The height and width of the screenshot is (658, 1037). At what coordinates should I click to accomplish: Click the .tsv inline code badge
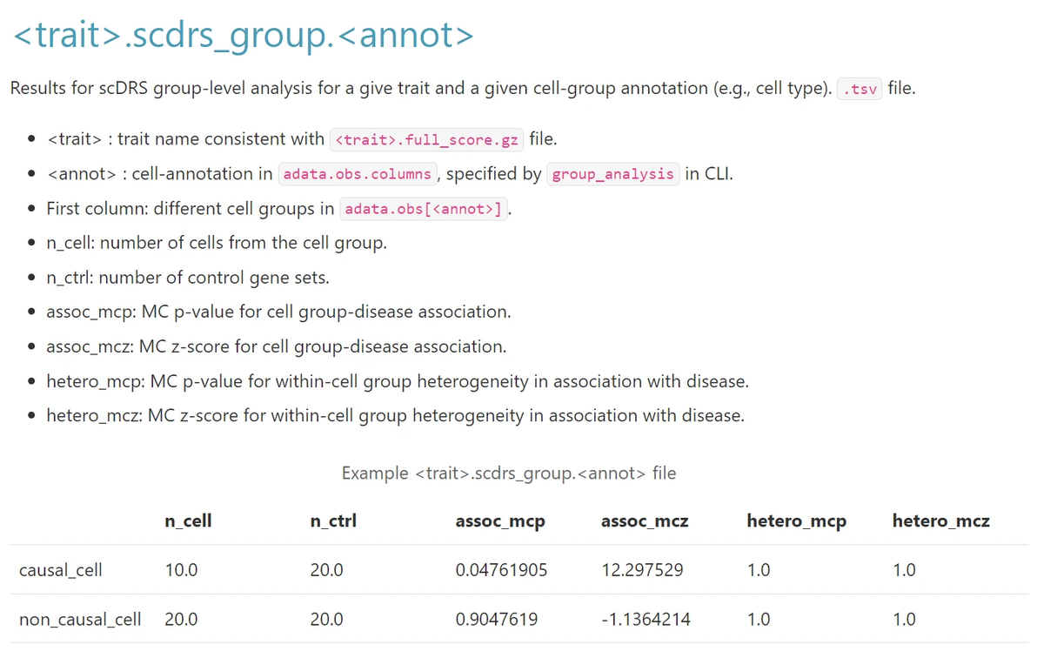pyautogui.click(x=859, y=89)
